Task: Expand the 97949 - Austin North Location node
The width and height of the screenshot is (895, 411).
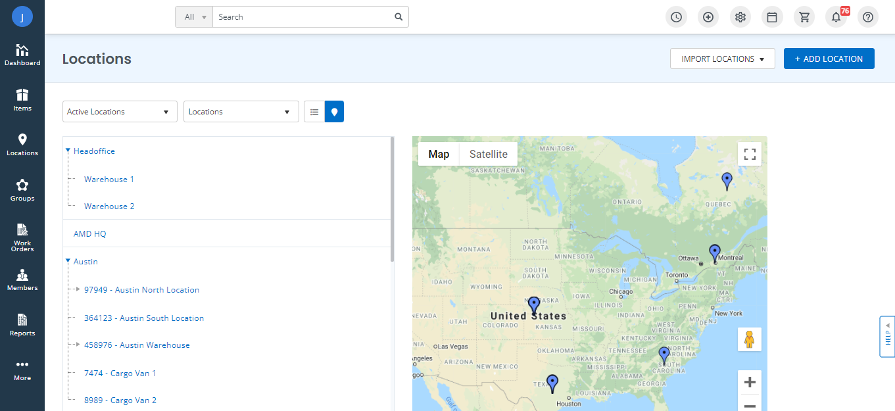Action: pyautogui.click(x=78, y=289)
